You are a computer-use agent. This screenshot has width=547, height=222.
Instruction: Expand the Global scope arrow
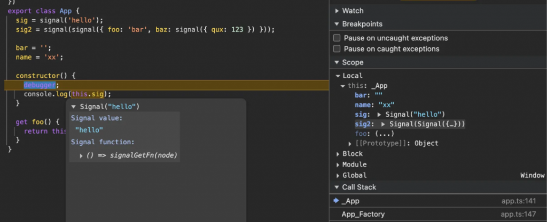(338, 175)
